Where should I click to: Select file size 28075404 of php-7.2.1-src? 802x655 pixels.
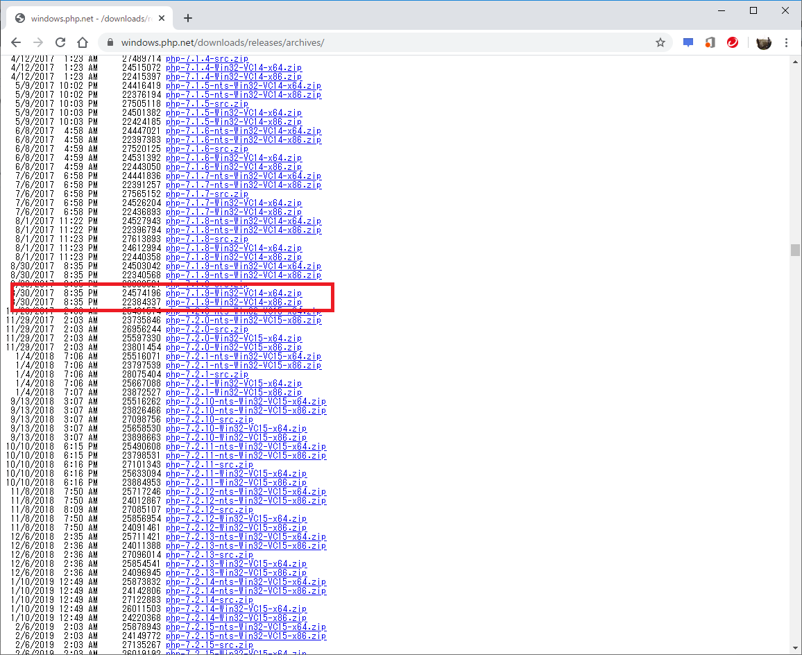142,375
